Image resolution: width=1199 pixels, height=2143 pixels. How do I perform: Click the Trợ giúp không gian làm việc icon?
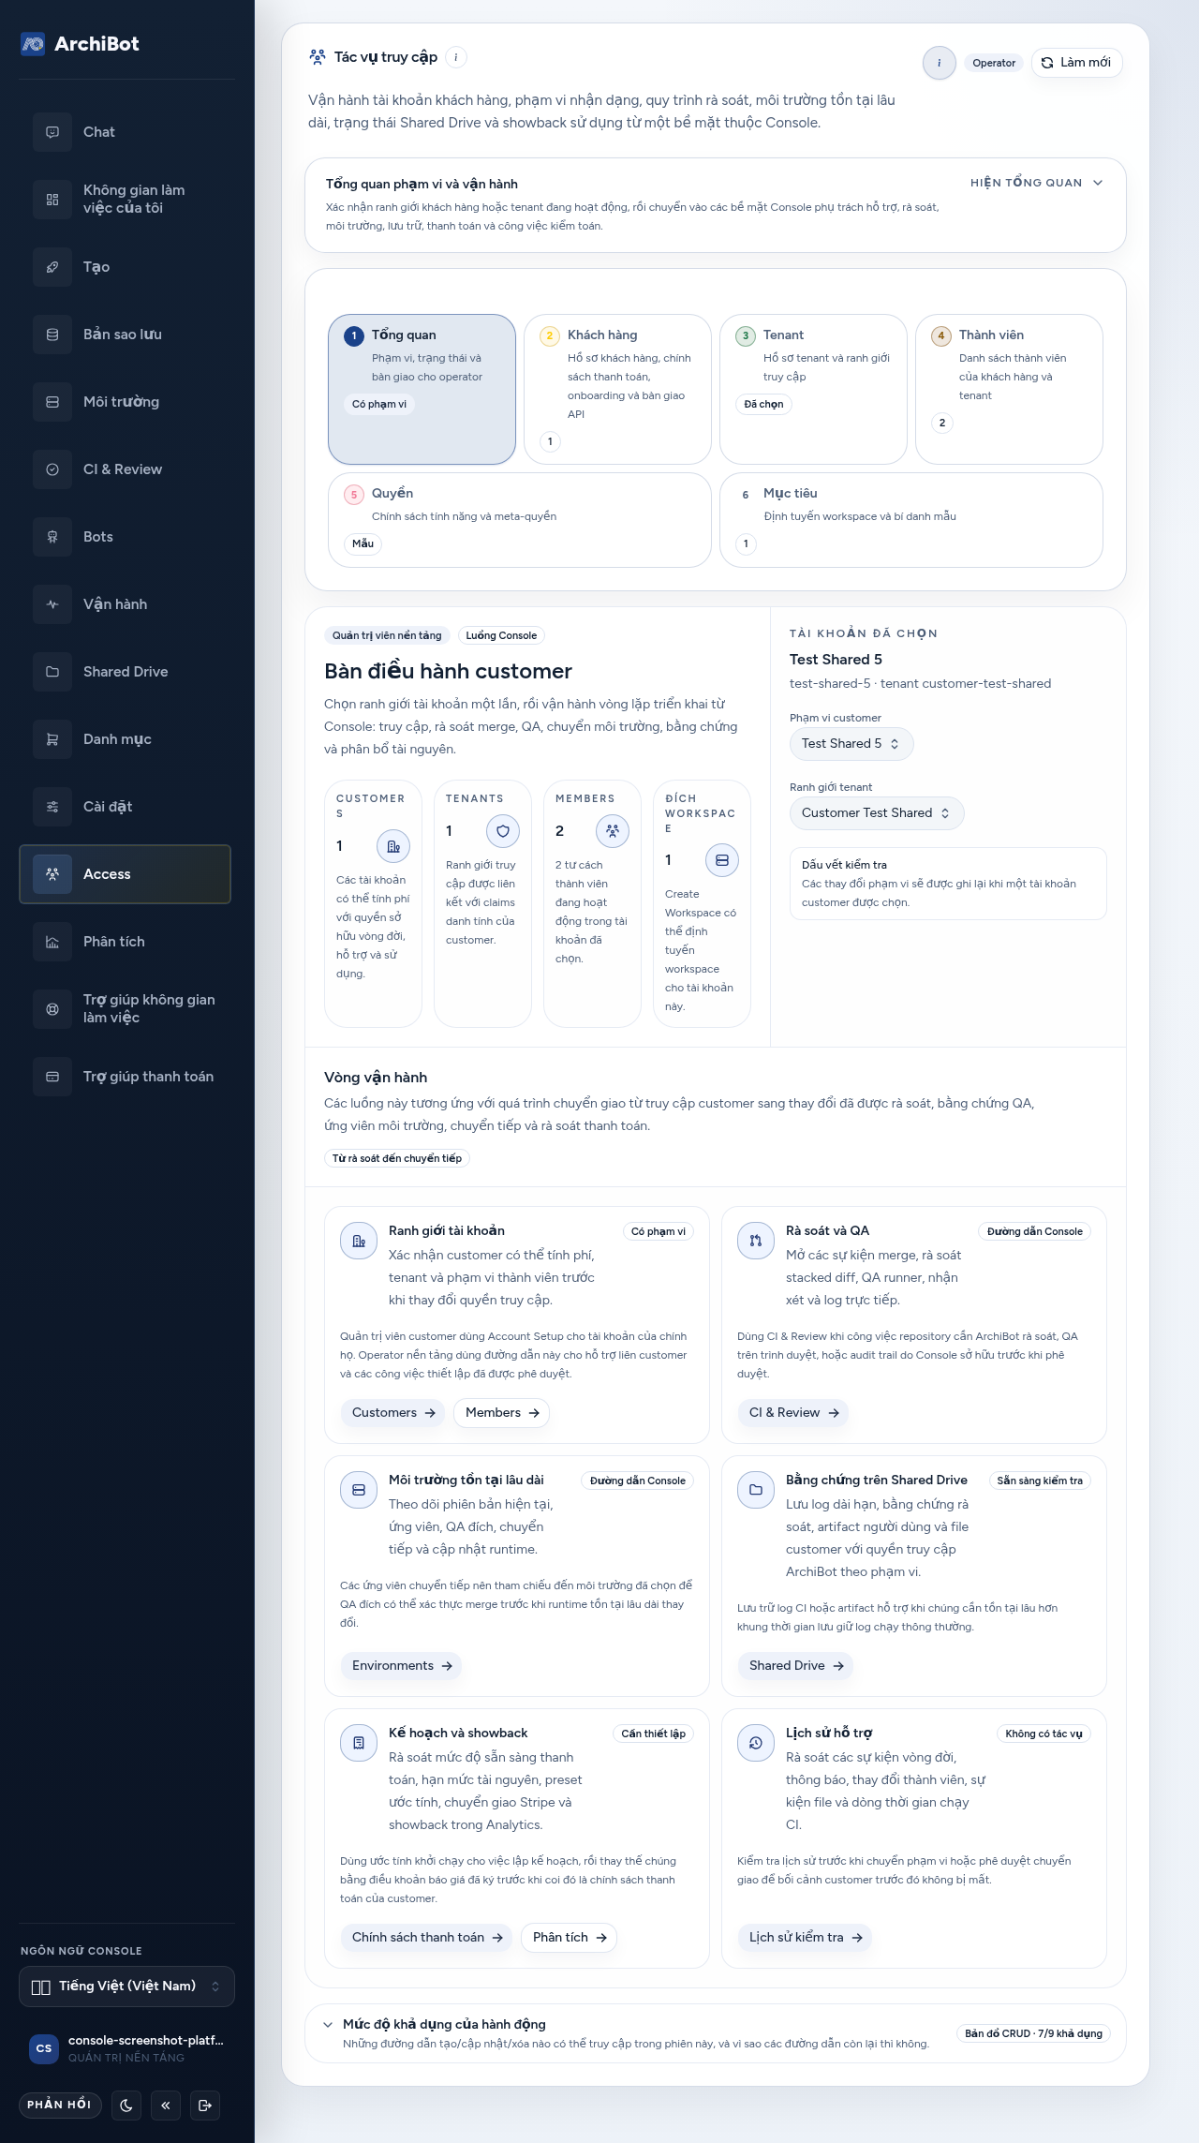(x=52, y=1009)
